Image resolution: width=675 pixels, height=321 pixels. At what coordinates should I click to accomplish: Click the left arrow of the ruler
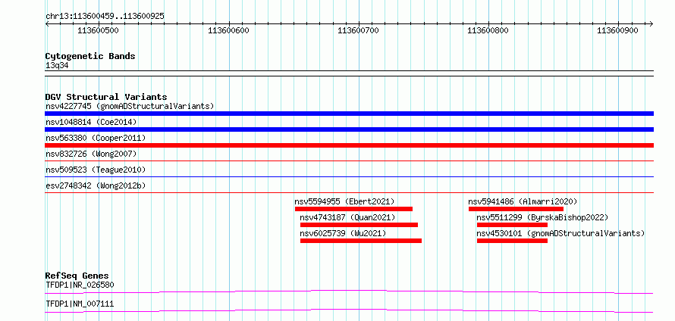click(47, 24)
